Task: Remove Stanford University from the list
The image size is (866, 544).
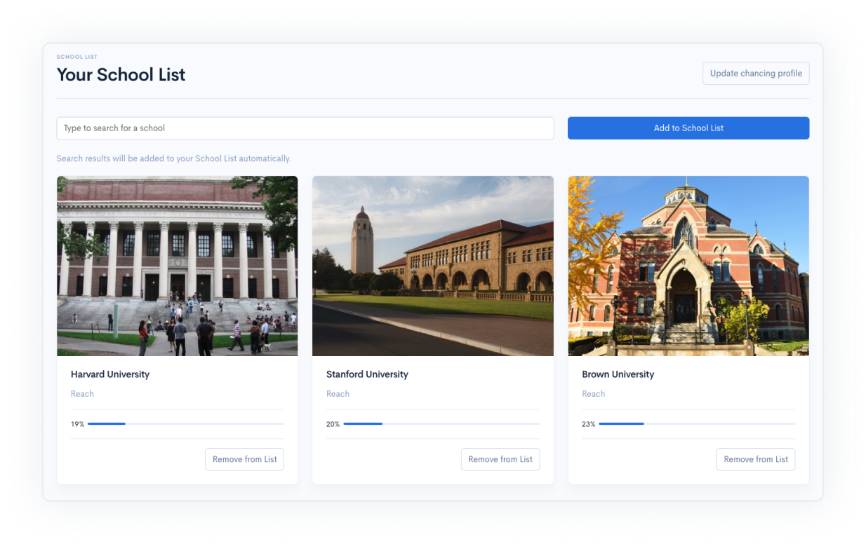Action: pyautogui.click(x=500, y=459)
